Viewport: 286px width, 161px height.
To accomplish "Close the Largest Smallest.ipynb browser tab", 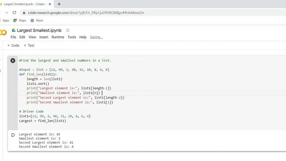I will (50, 4).
